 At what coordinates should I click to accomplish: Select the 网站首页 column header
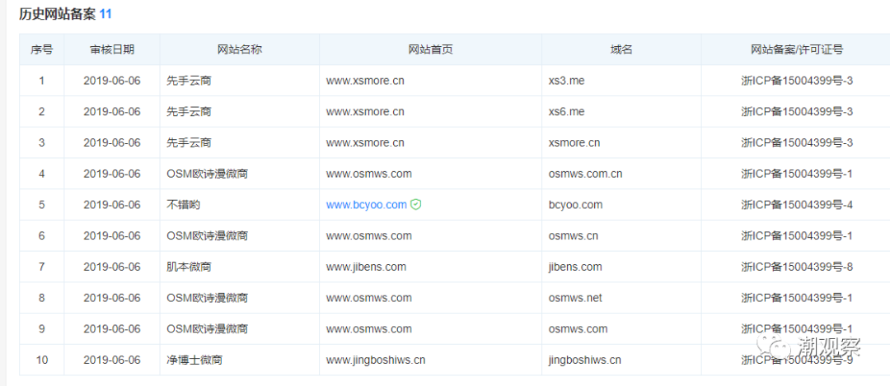click(430, 49)
